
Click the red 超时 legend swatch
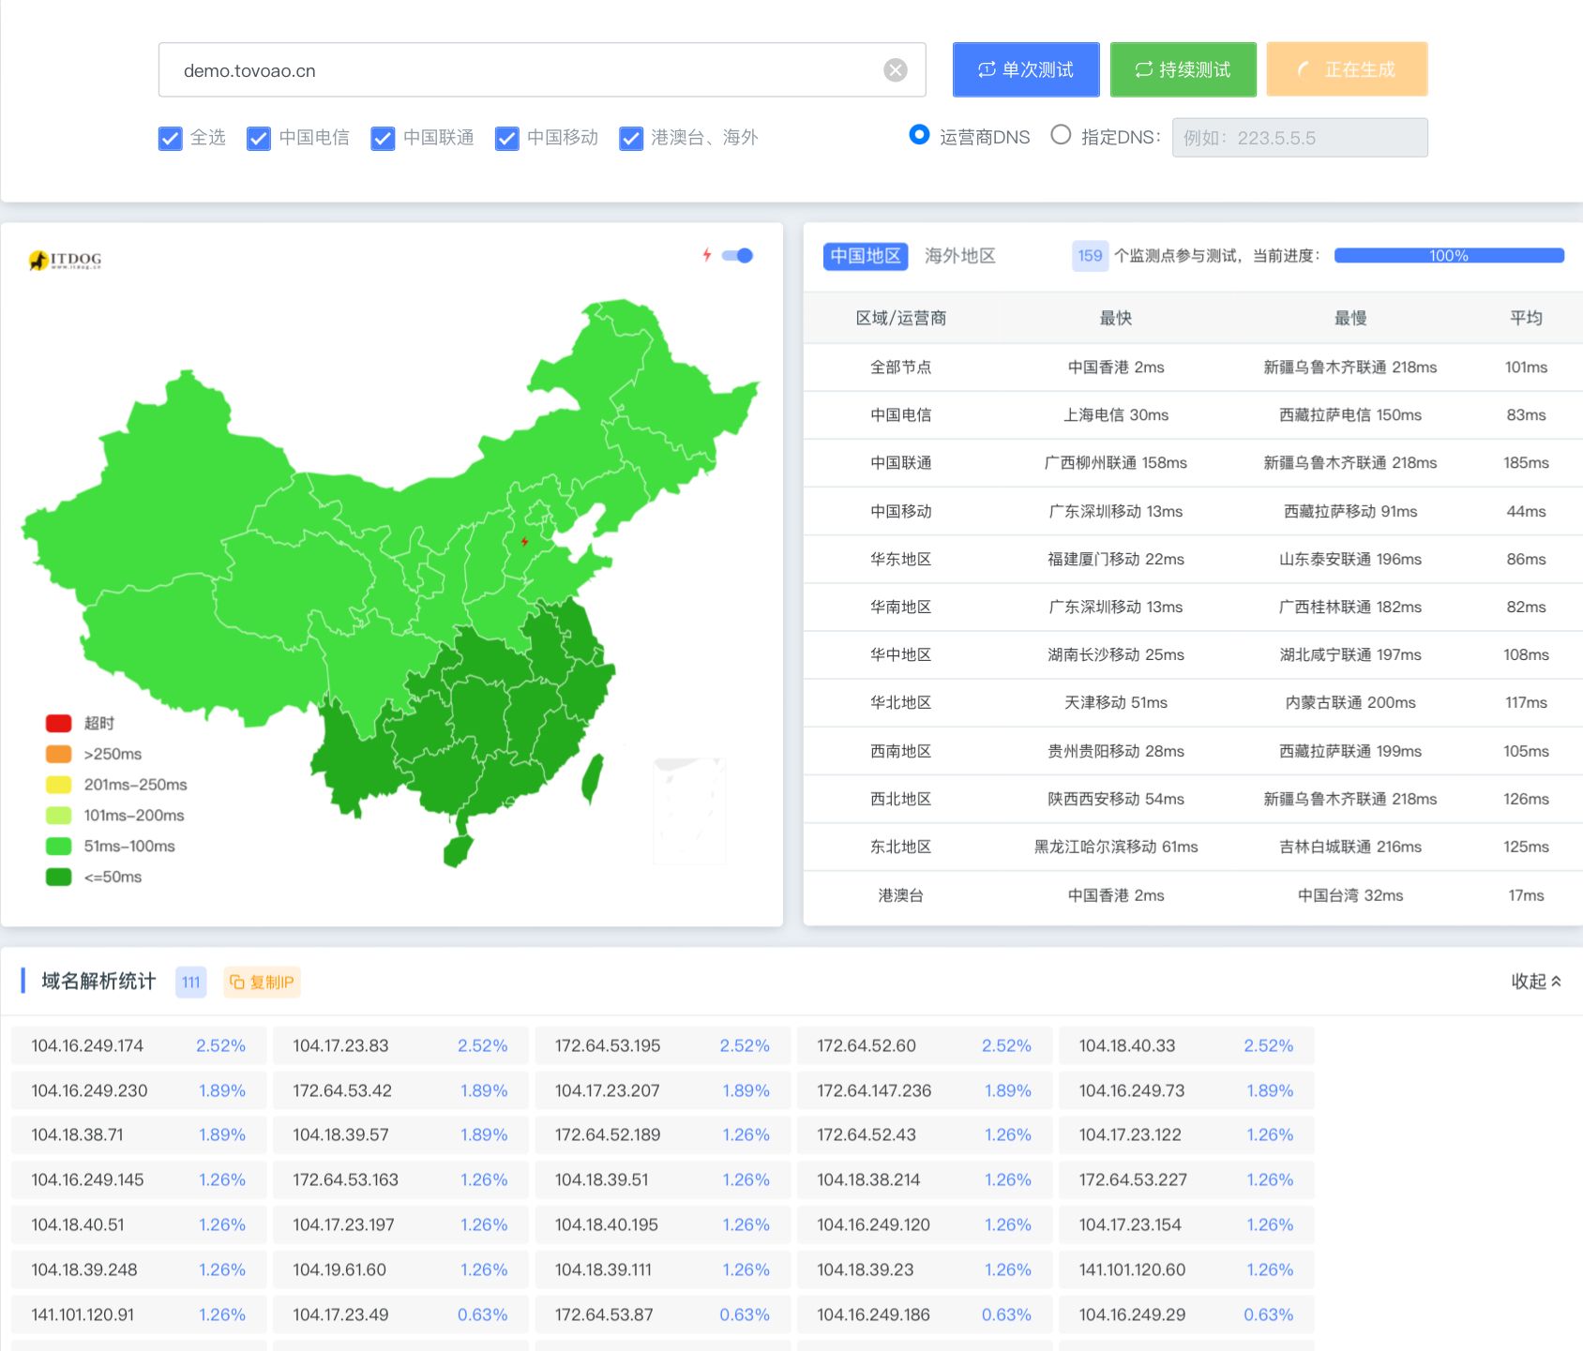(59, 723)
